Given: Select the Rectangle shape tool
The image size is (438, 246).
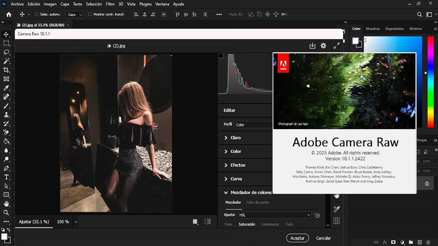Looking at the screenshot, I should [x=6, y=195].
